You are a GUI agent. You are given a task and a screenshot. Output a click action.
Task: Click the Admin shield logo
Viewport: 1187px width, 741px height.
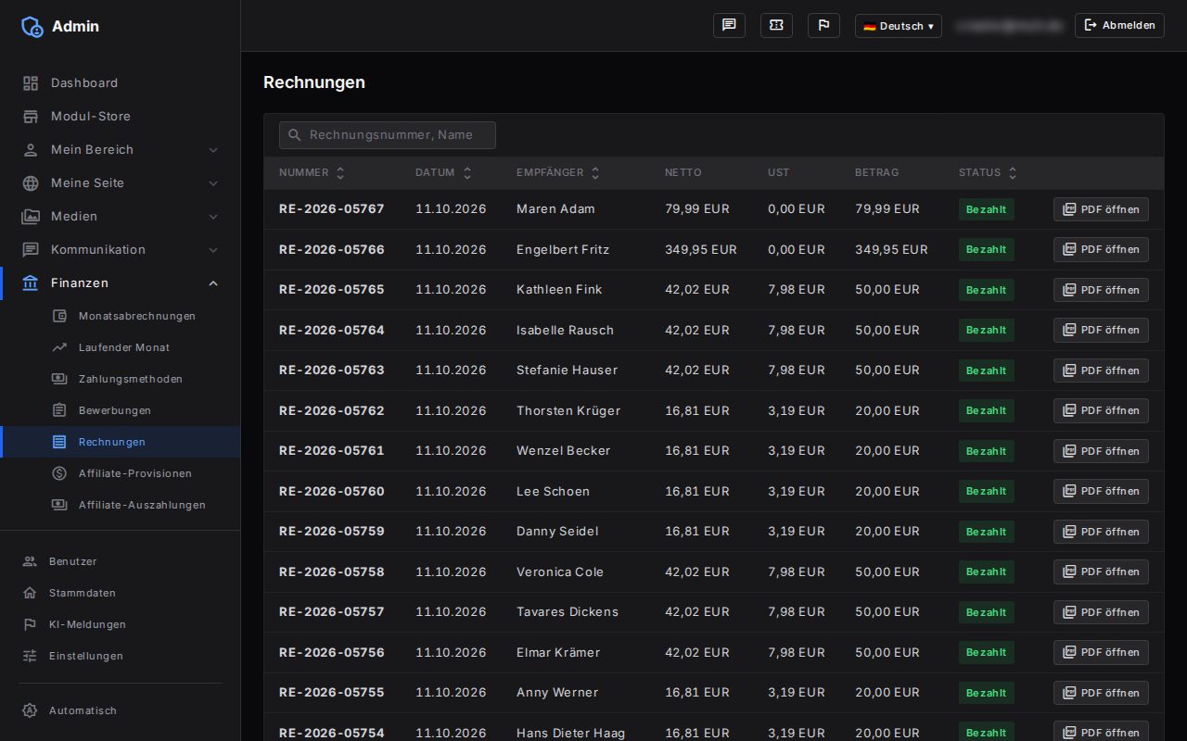(32, 27)
